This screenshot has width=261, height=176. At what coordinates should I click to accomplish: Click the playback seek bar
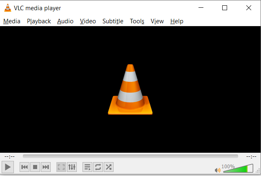[x=130, y=156]
